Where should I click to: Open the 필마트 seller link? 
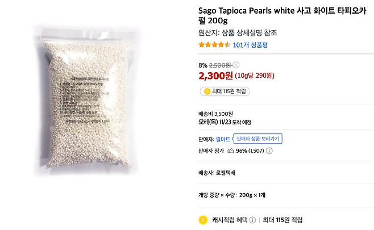click(223, 139)
